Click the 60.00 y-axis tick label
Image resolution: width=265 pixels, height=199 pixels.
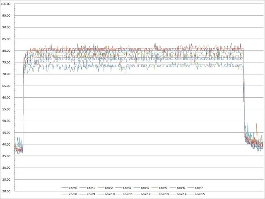(x=7, y=98)
